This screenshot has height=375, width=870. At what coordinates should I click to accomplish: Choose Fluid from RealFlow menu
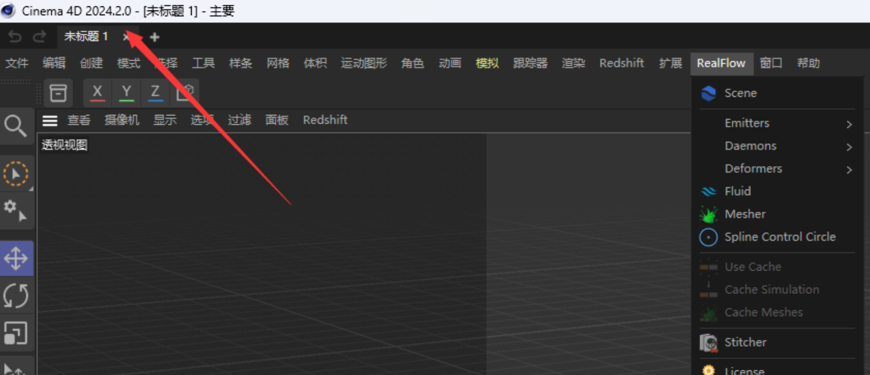777,191
